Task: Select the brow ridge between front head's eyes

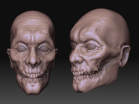Action: point(33,40)
